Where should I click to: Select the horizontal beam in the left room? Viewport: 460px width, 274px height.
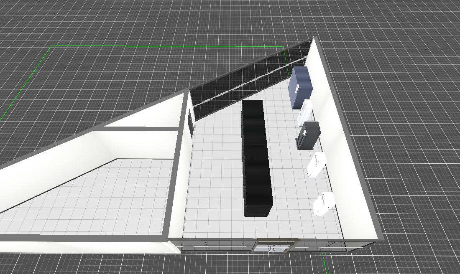coord(138,129)
